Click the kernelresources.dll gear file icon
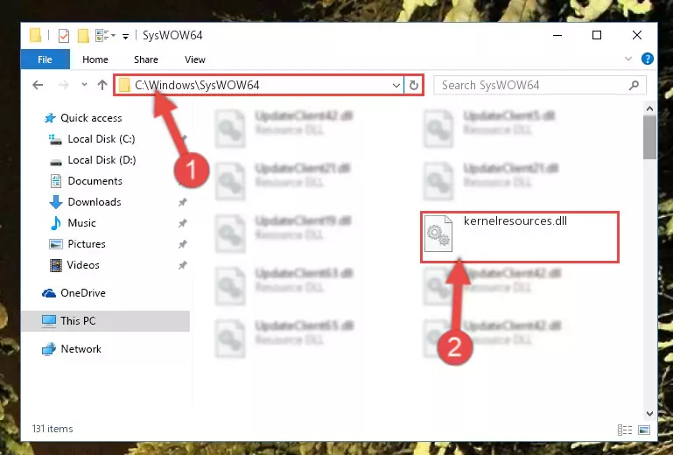The image size is (673, 455). click(x=438, y=234)
